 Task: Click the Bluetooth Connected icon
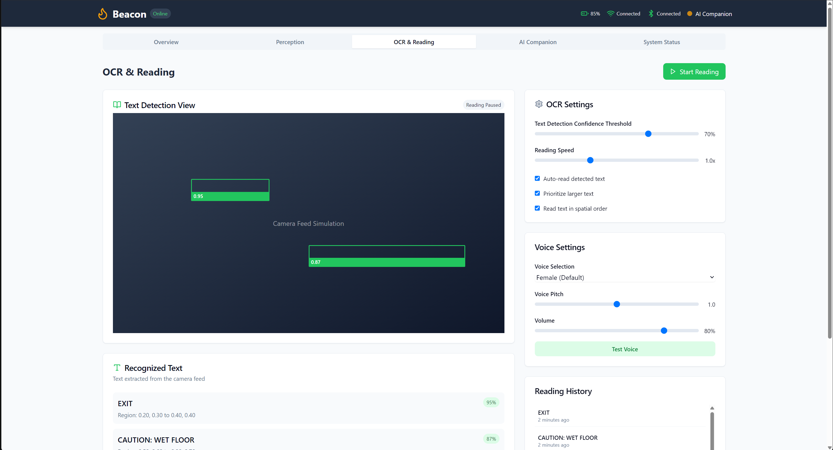[650, 14]
